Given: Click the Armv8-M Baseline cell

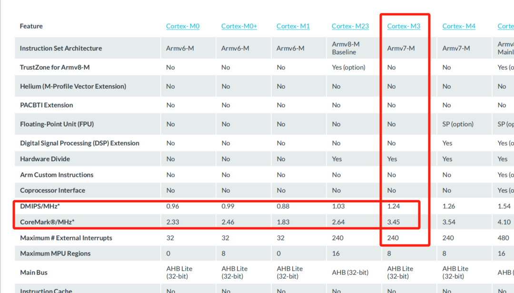Looking at the screenshot, I should coord(346,48).
